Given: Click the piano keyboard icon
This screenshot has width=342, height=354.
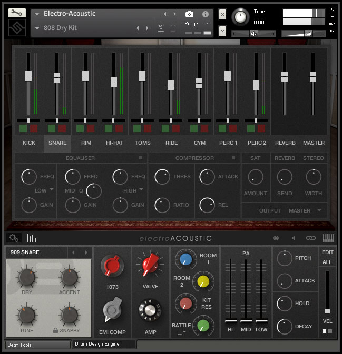Looking at the screenshot, I should tap(328, 238).
